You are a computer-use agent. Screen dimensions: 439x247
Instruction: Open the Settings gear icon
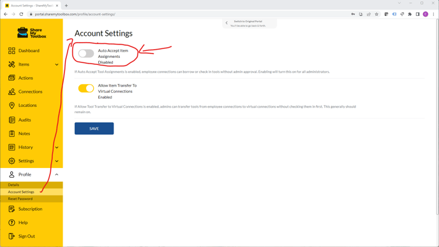coord(11,161)
